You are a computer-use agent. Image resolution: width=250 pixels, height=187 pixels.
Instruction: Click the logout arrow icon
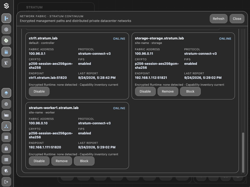(6, 182)
